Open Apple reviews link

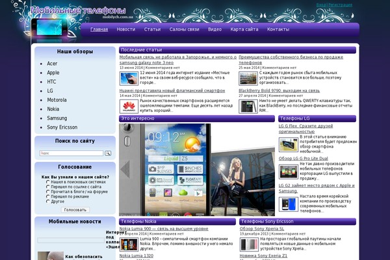click(53, 73)
